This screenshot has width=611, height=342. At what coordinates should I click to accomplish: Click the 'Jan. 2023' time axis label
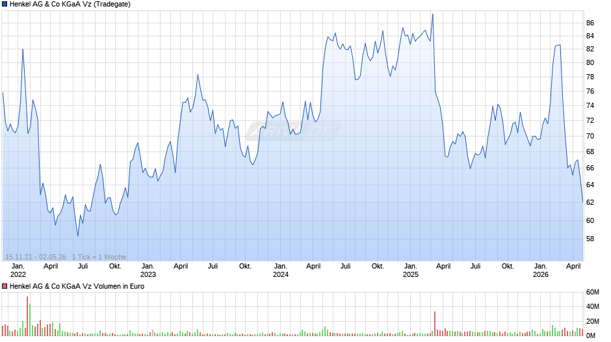coord(148,270)
